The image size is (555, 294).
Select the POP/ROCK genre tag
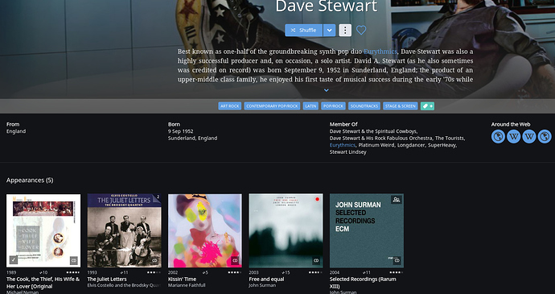point(333,106)
